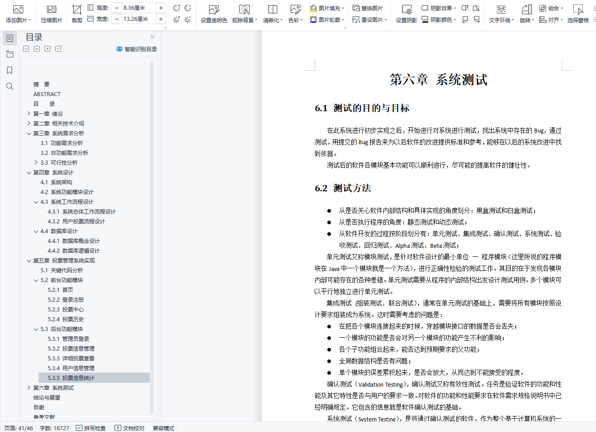Jump to ABSTRACT in outline

coord(47,94)
